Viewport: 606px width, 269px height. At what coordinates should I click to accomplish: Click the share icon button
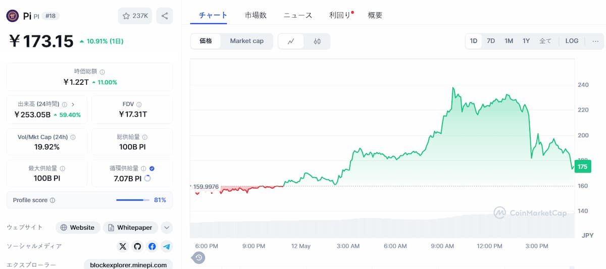(x=165, y=16)
